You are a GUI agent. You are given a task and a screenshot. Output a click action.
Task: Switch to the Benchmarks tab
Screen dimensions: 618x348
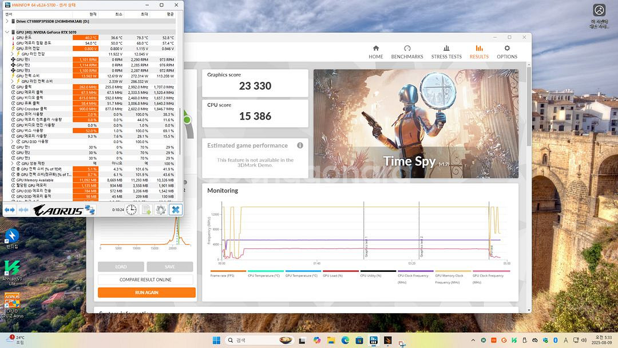click(407, 52)
